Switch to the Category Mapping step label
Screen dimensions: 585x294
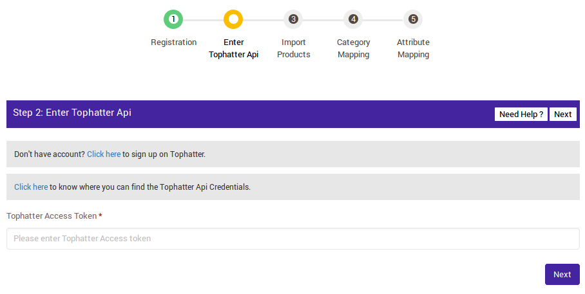(x=353, y=48)
